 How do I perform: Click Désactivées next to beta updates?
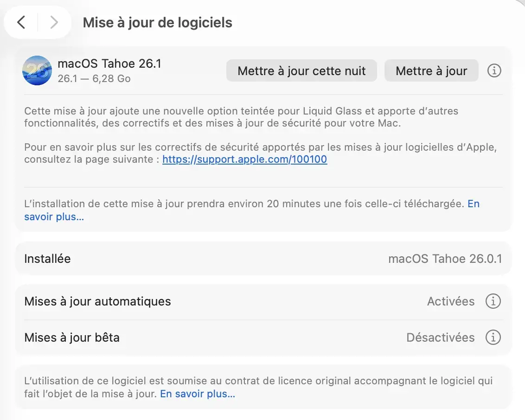(440, 337)
